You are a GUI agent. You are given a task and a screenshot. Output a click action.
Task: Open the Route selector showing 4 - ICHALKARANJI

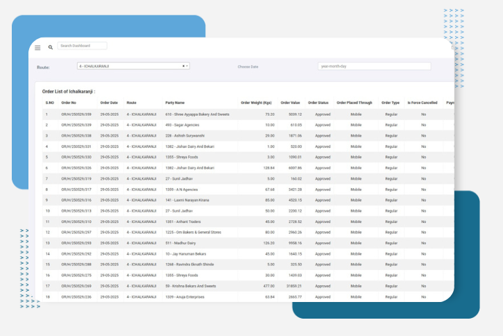pos(133,66)
